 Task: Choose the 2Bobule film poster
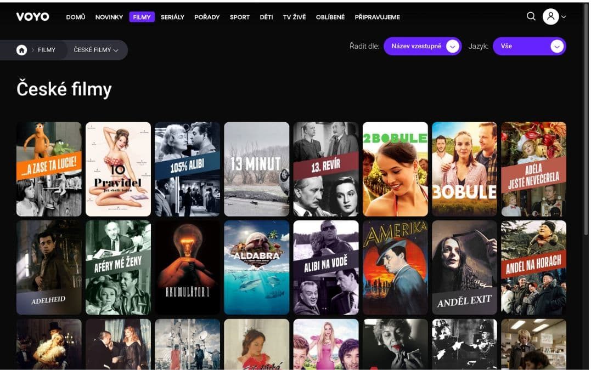coord(395,169)
